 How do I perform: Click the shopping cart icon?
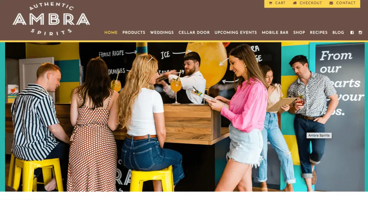coord(270,3)
